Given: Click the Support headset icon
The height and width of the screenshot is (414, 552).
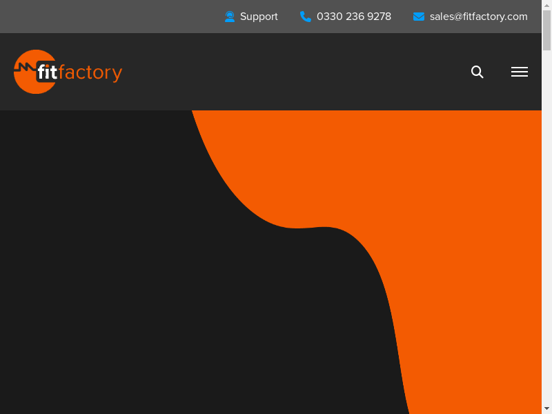Looking at the screenshot, I should 230,17.
